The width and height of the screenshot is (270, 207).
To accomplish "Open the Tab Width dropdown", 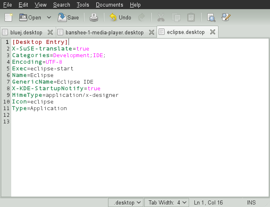I will (x=166, y=202).
